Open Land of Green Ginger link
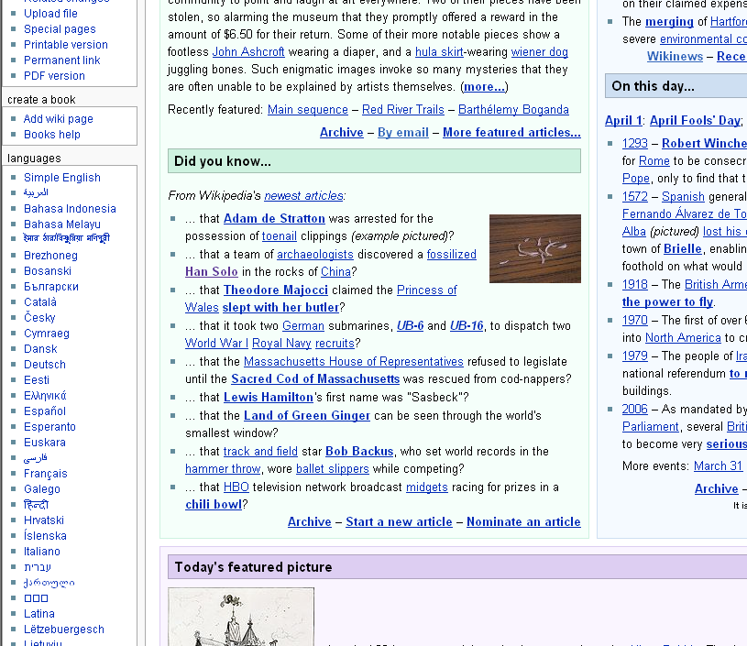This screenshot has height=646, width=747. tap(307, 415)
